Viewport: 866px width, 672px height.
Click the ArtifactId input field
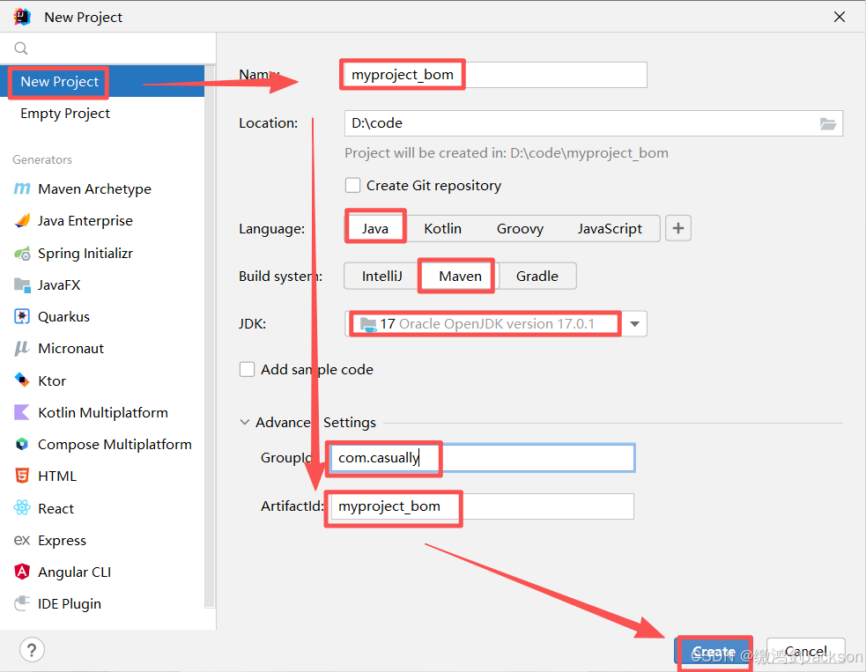coord(482,506)
